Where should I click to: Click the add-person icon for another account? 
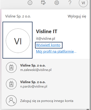[x=11, y=101]
